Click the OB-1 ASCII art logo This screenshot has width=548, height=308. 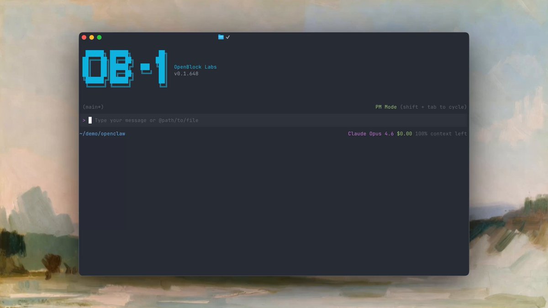click(x=125, y=68)
